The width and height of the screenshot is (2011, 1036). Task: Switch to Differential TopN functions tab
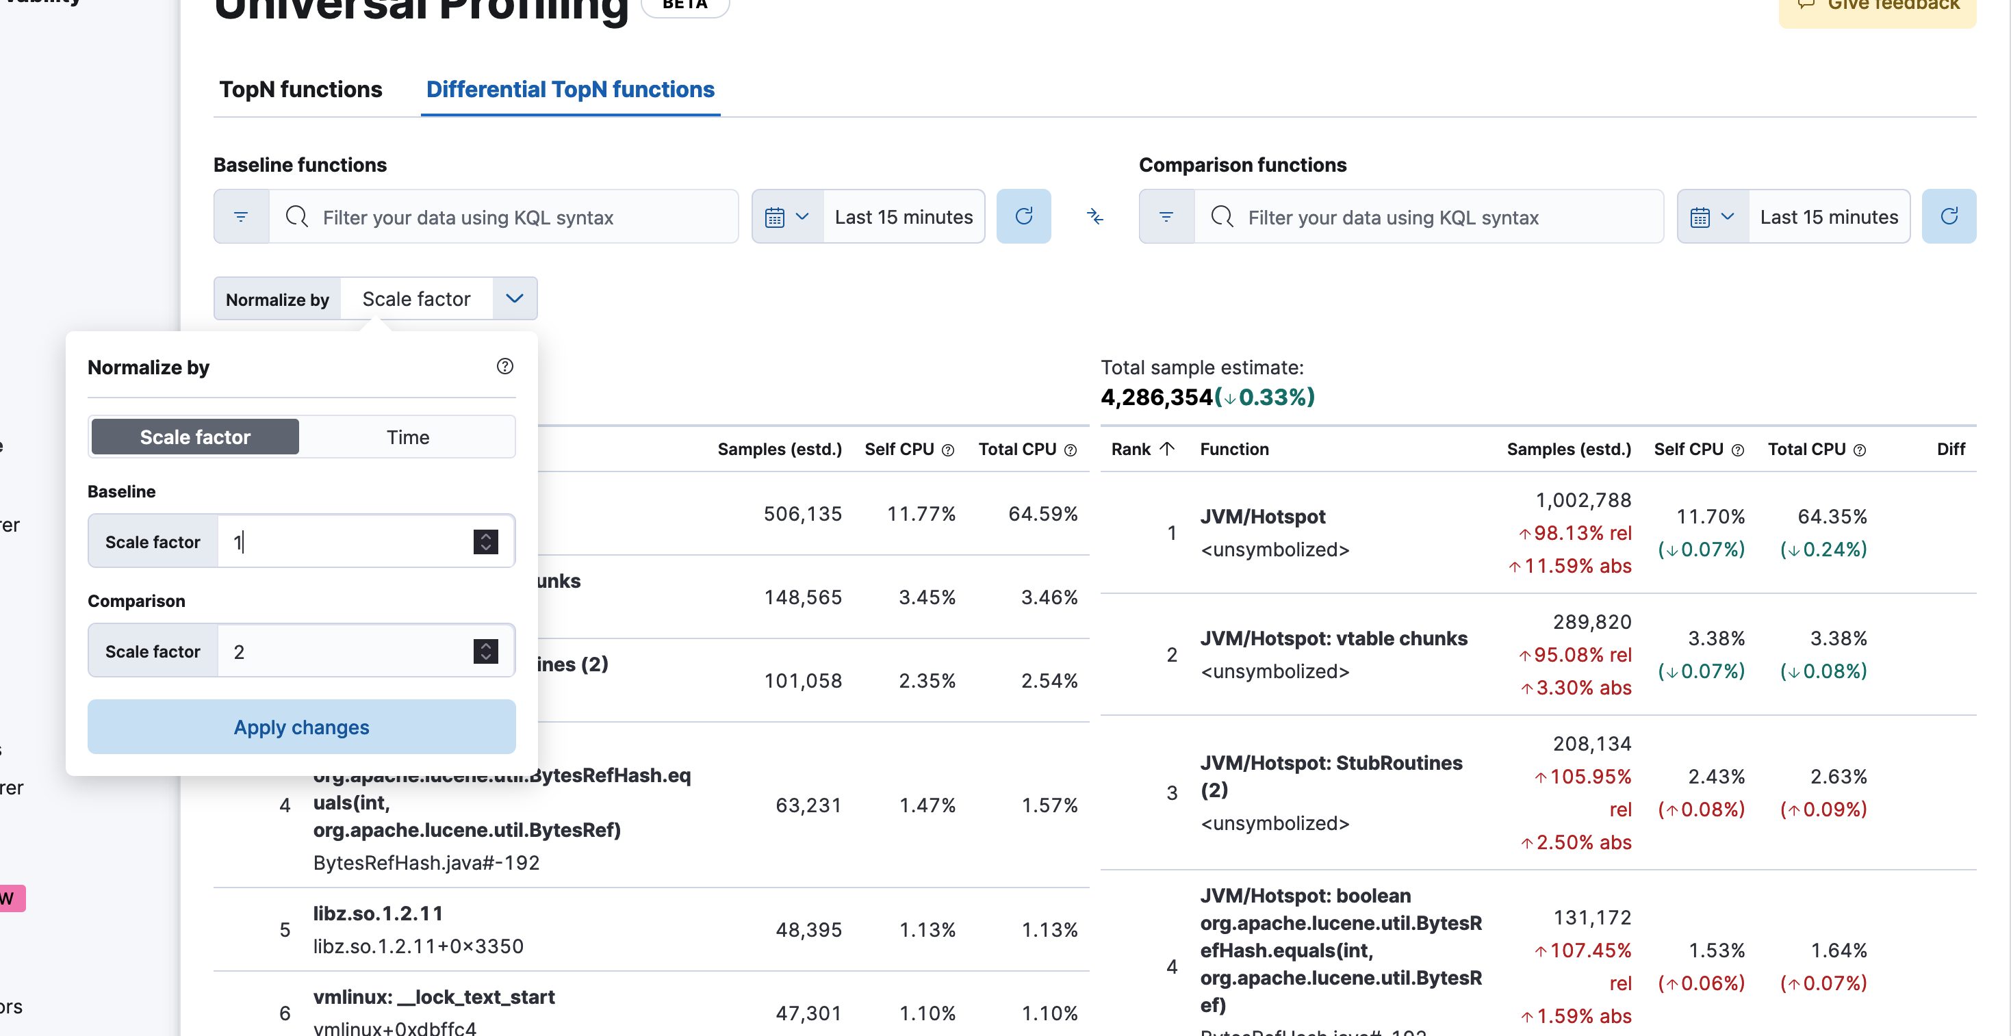pyautogui.click(x=571, y=88)
